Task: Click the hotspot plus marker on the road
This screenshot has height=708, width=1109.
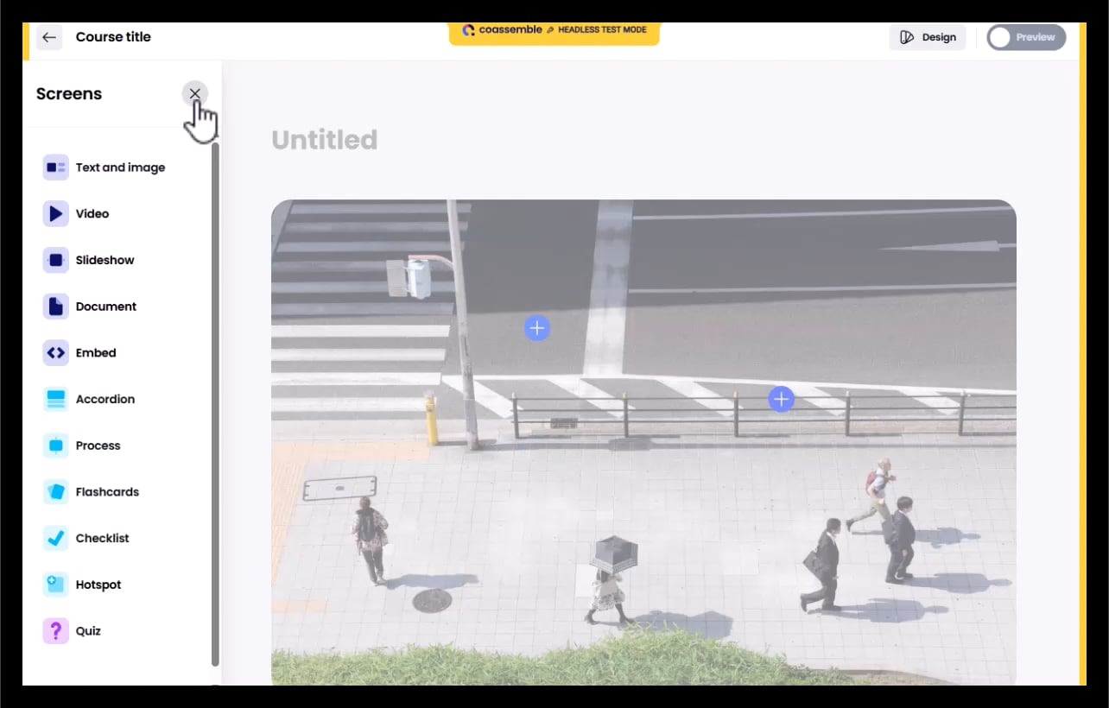Action: (537, 328)
